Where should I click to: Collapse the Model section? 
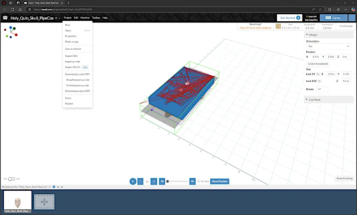pos(329,35)
